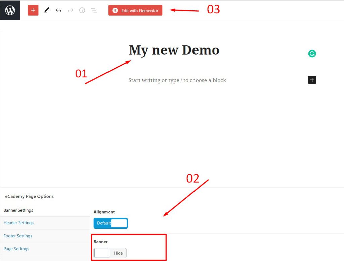
Task: Click the inline add block plus icon
Action: (312, 80)
